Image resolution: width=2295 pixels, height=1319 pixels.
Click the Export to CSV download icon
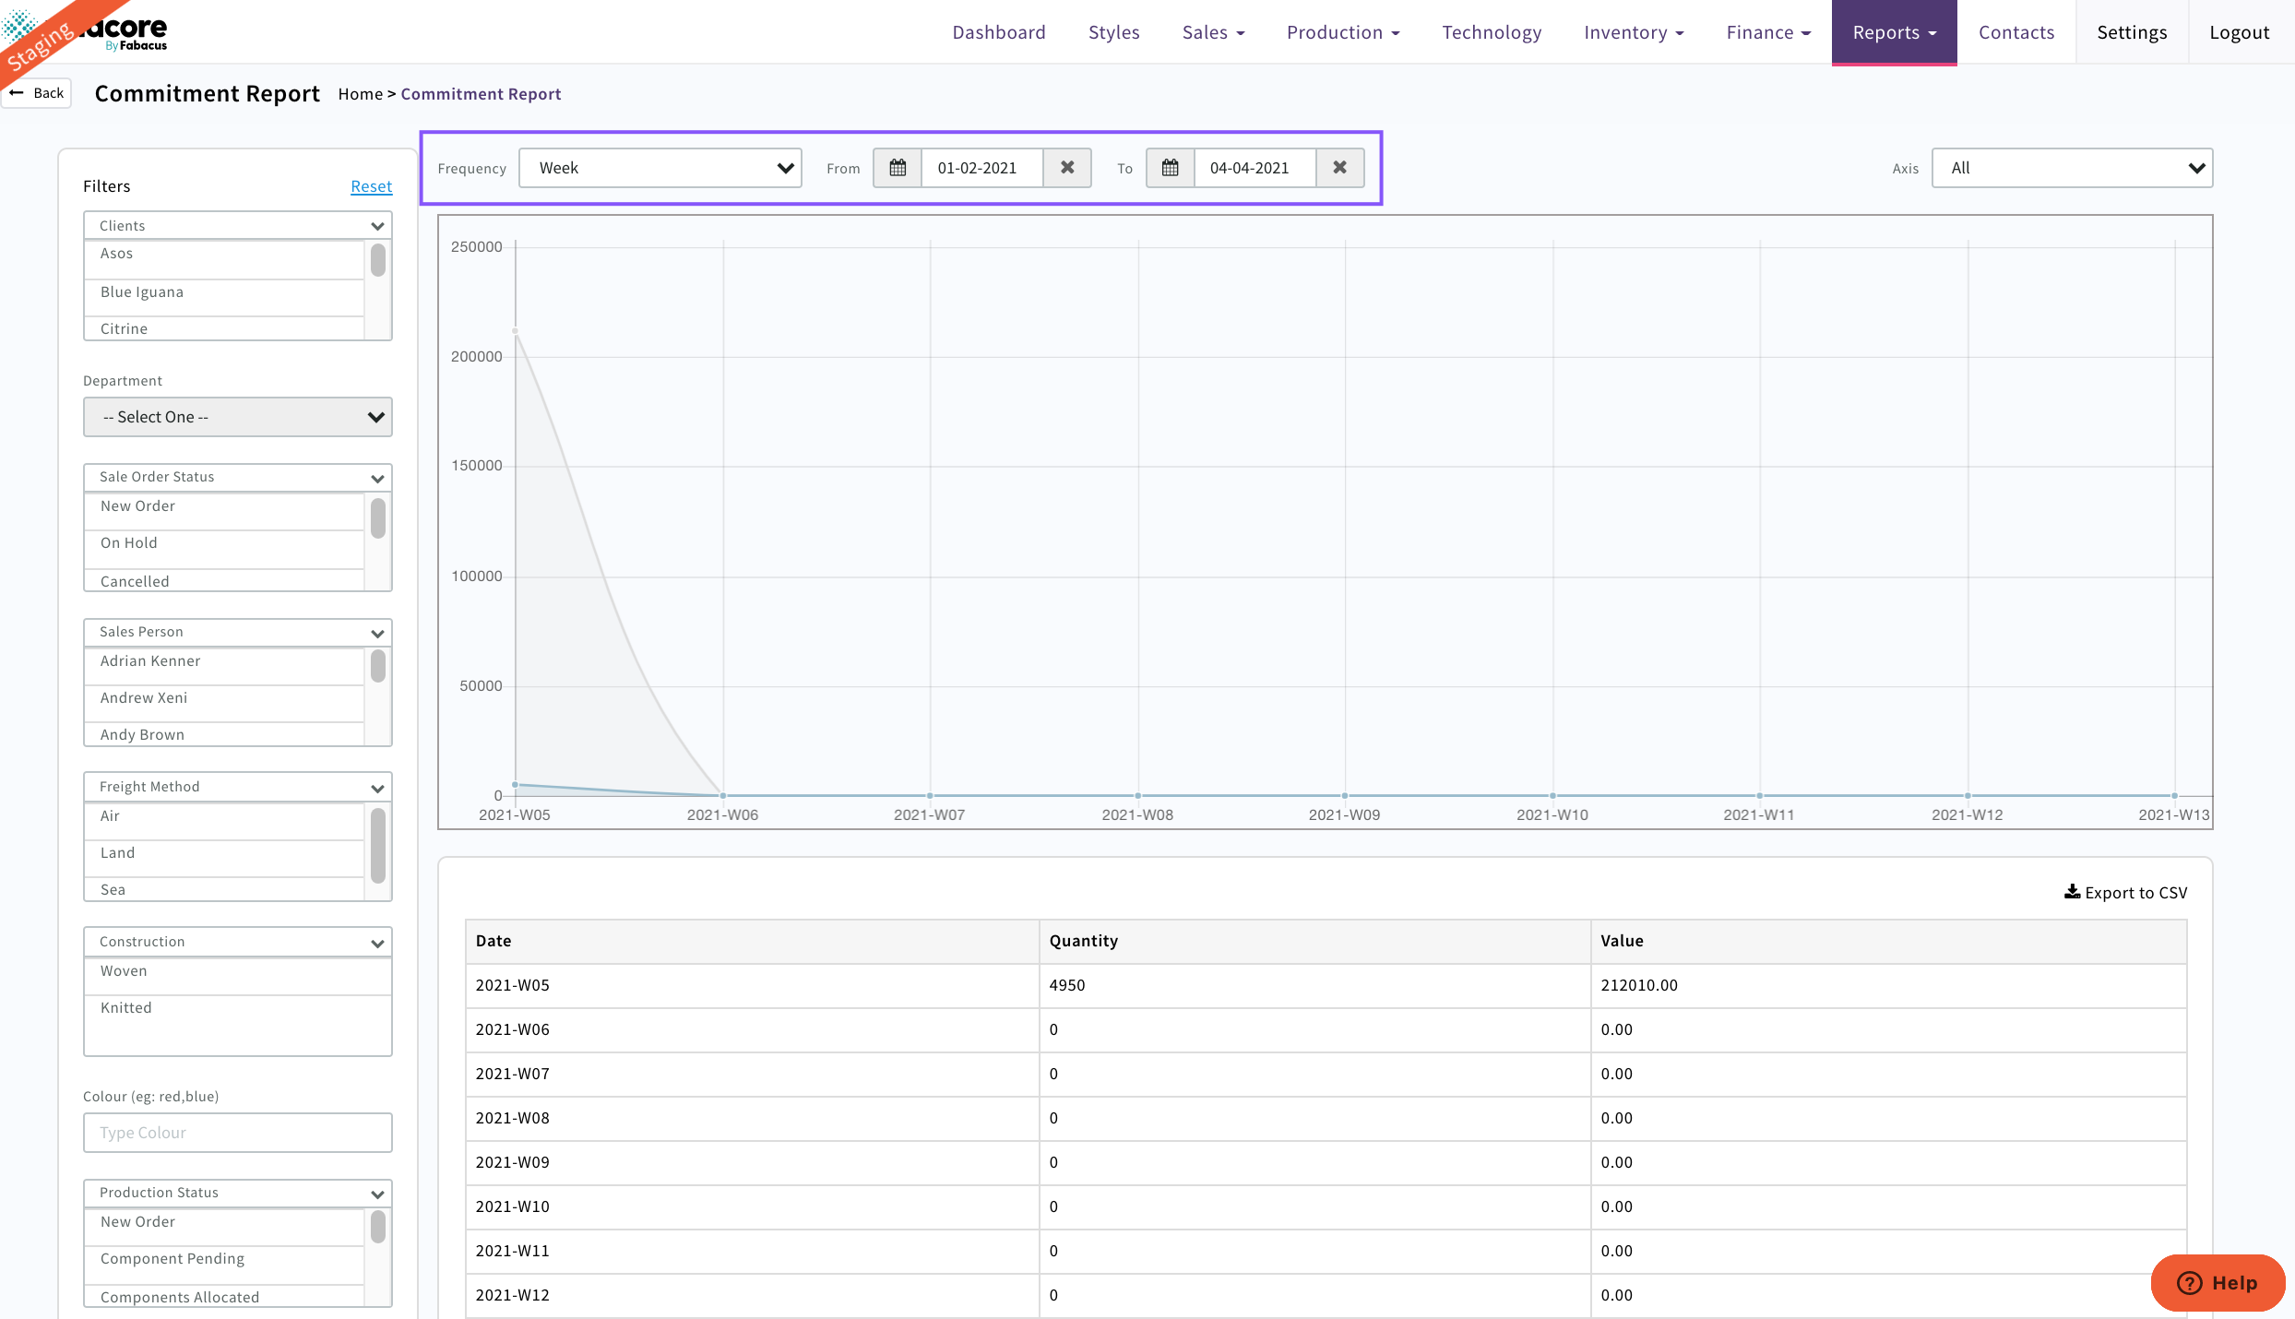point(2072,892)
